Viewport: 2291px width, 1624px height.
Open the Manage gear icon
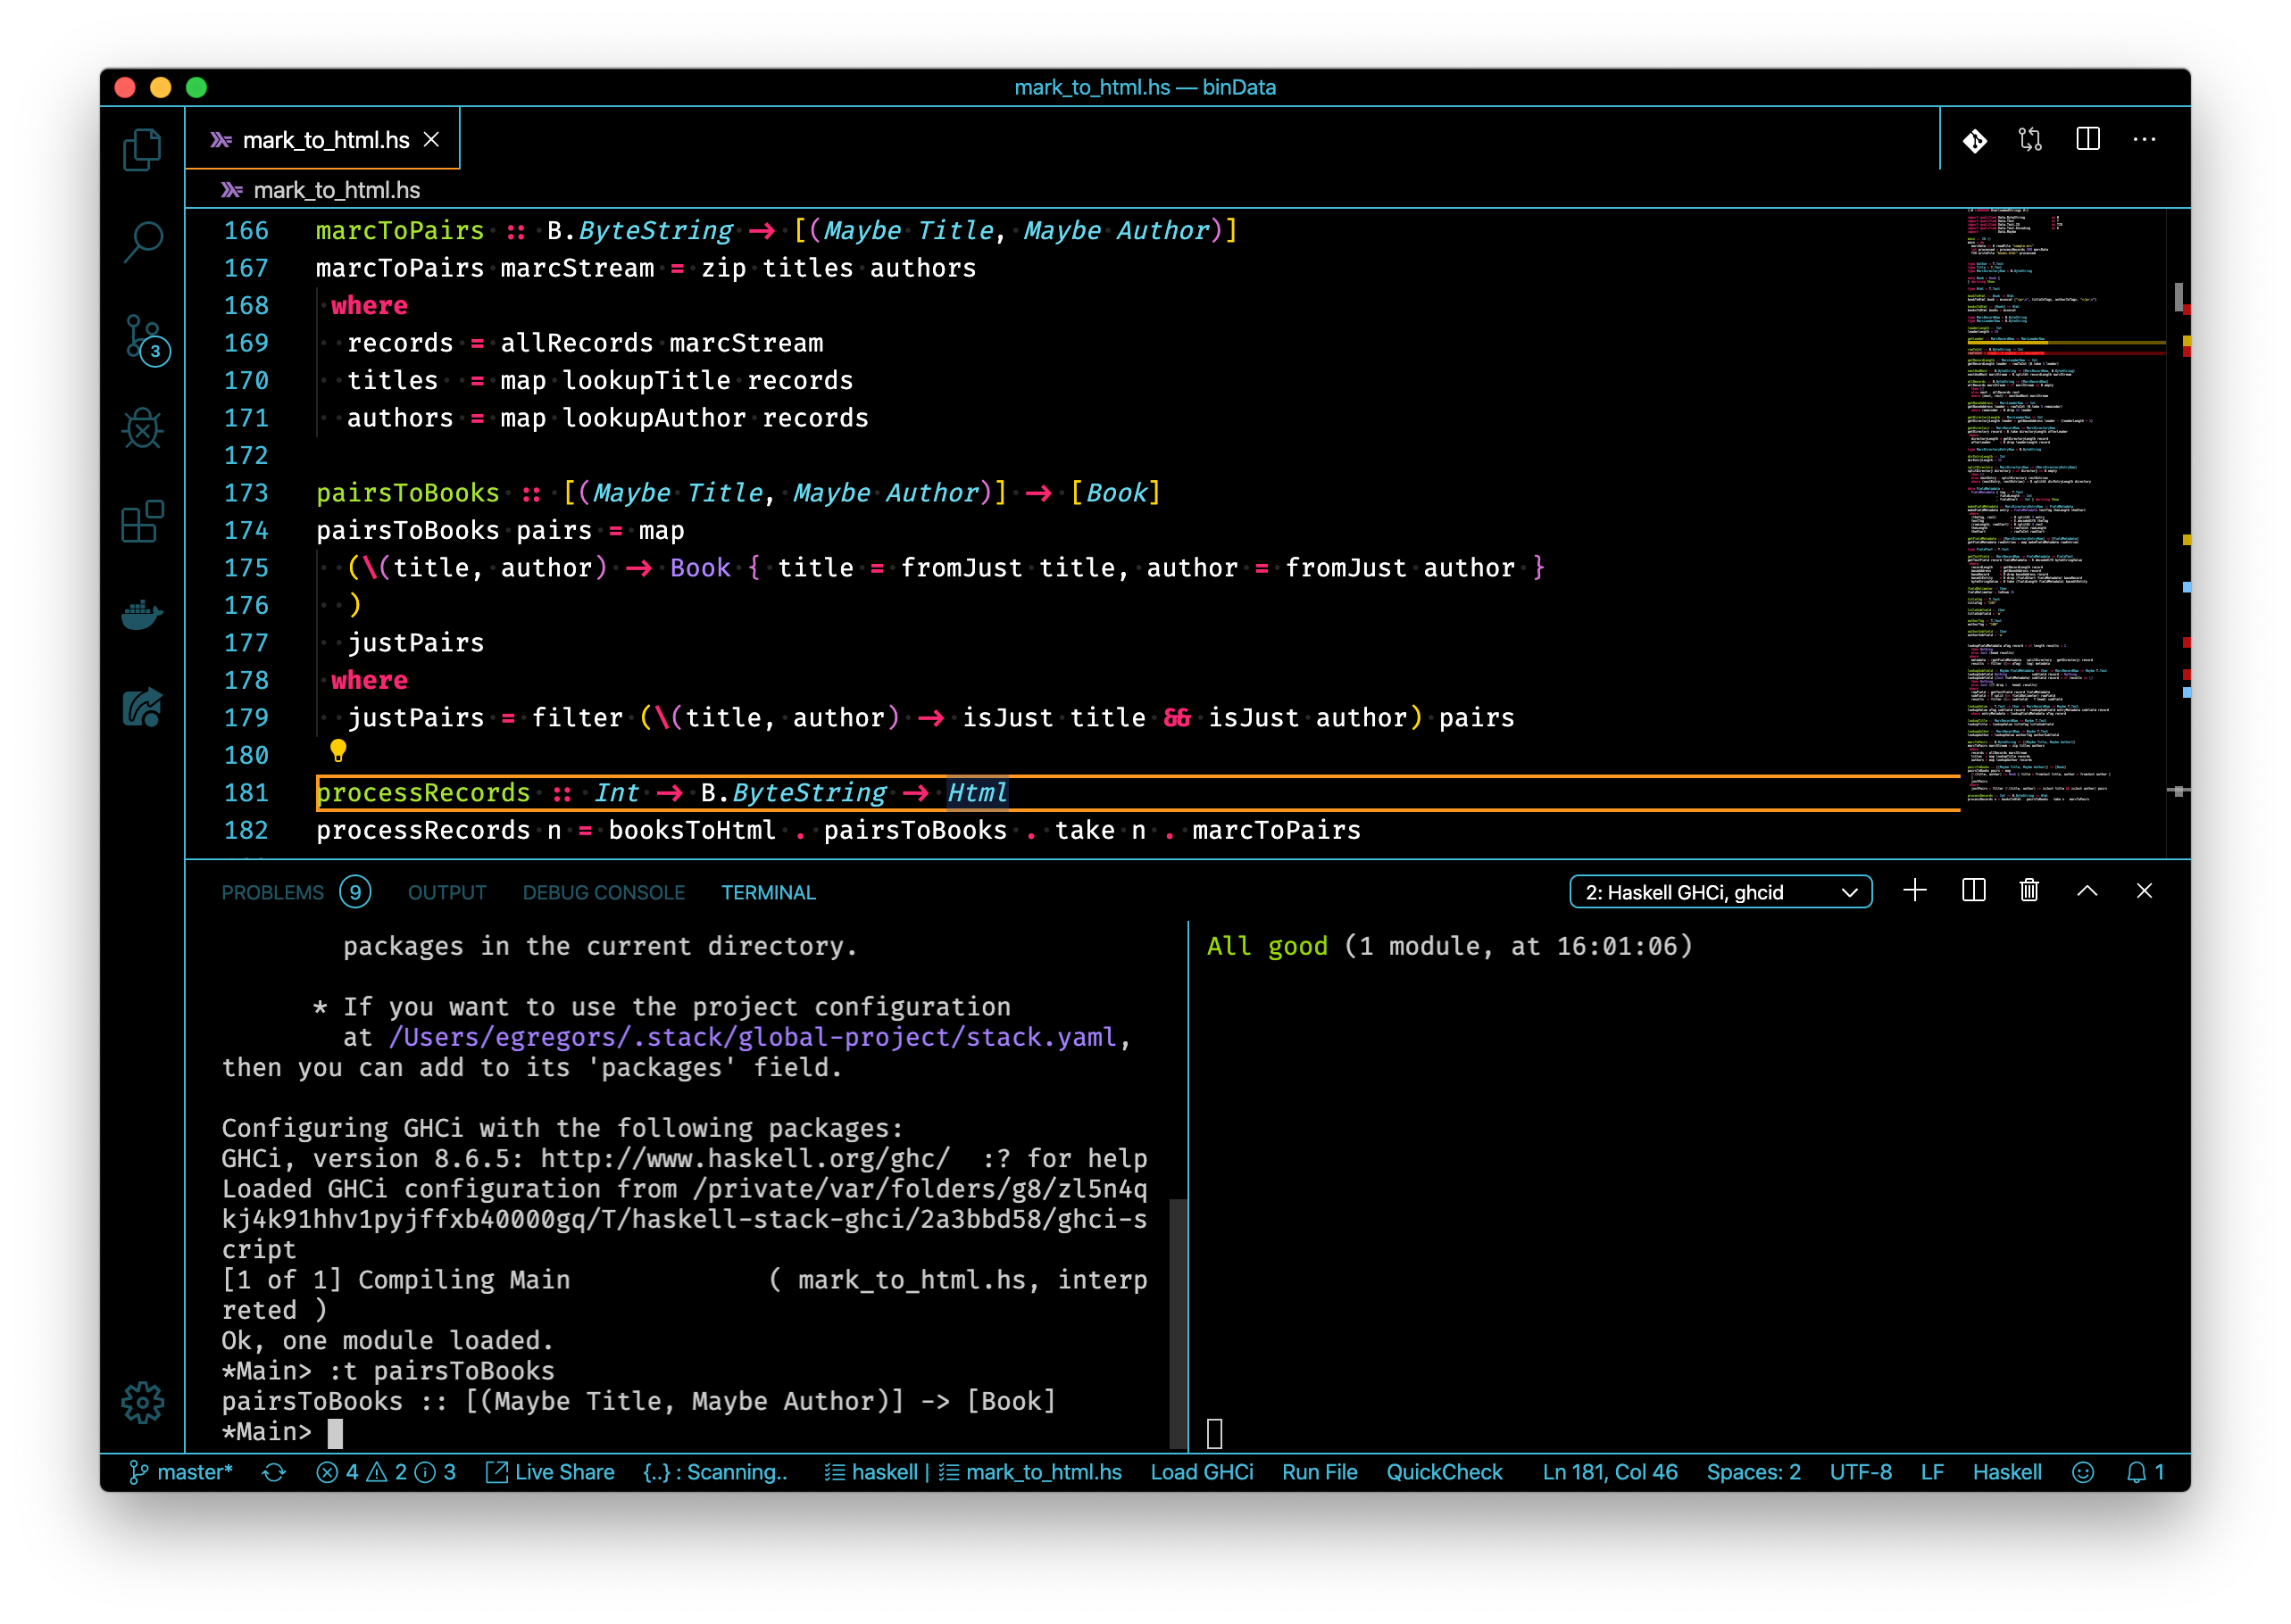pos(142,1402)
